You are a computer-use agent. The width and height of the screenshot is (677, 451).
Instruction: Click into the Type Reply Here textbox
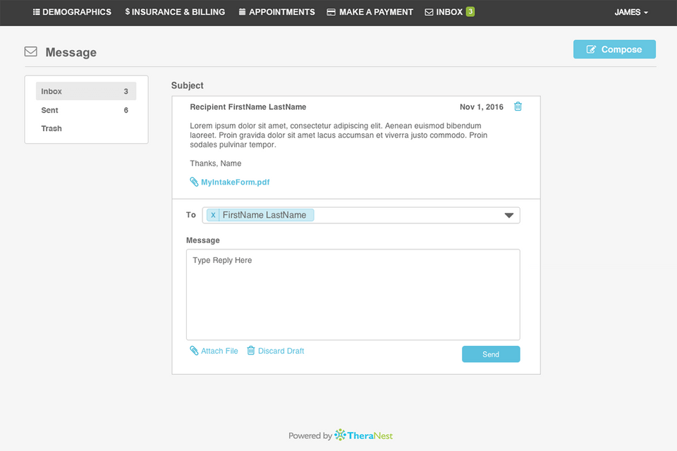(x=353, y=295)
